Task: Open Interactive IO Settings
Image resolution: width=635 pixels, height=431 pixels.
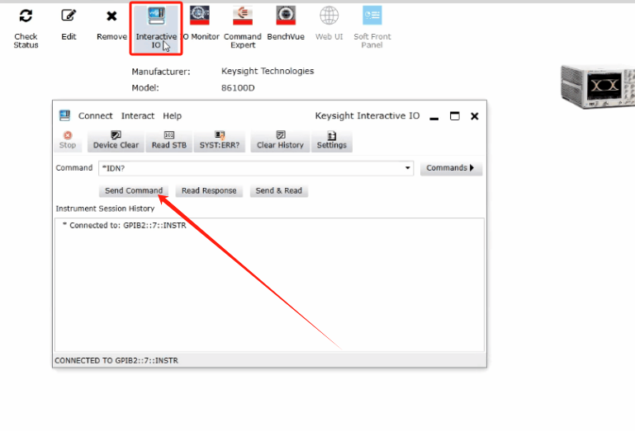Action: click(x=331, y=141)
